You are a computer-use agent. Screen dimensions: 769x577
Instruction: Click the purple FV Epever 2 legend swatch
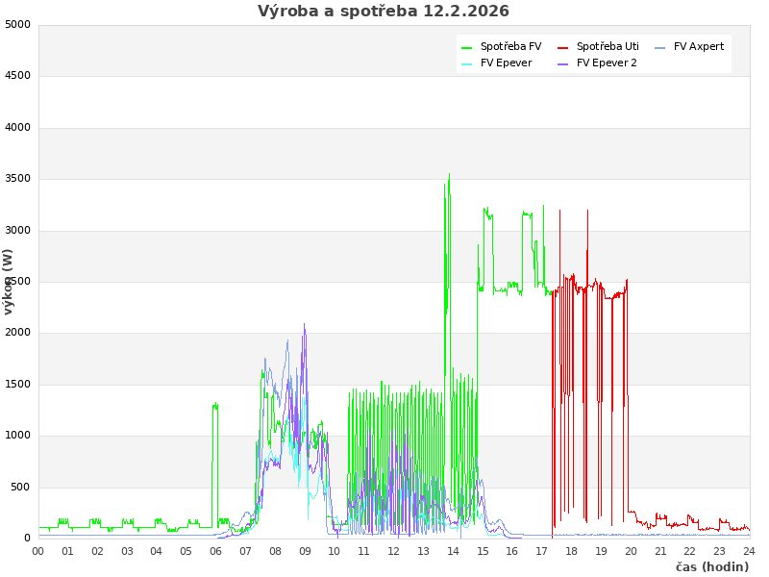[x=563, y=63]
